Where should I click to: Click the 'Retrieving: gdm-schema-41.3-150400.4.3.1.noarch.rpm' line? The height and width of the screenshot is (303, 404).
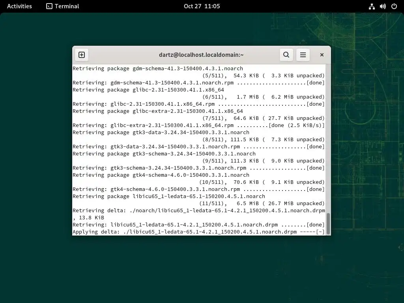coord(199,83)
